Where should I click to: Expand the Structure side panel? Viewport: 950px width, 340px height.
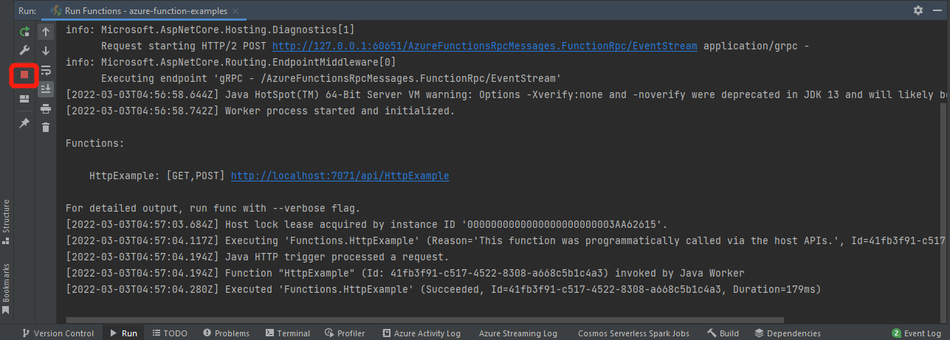click(6, 215)
